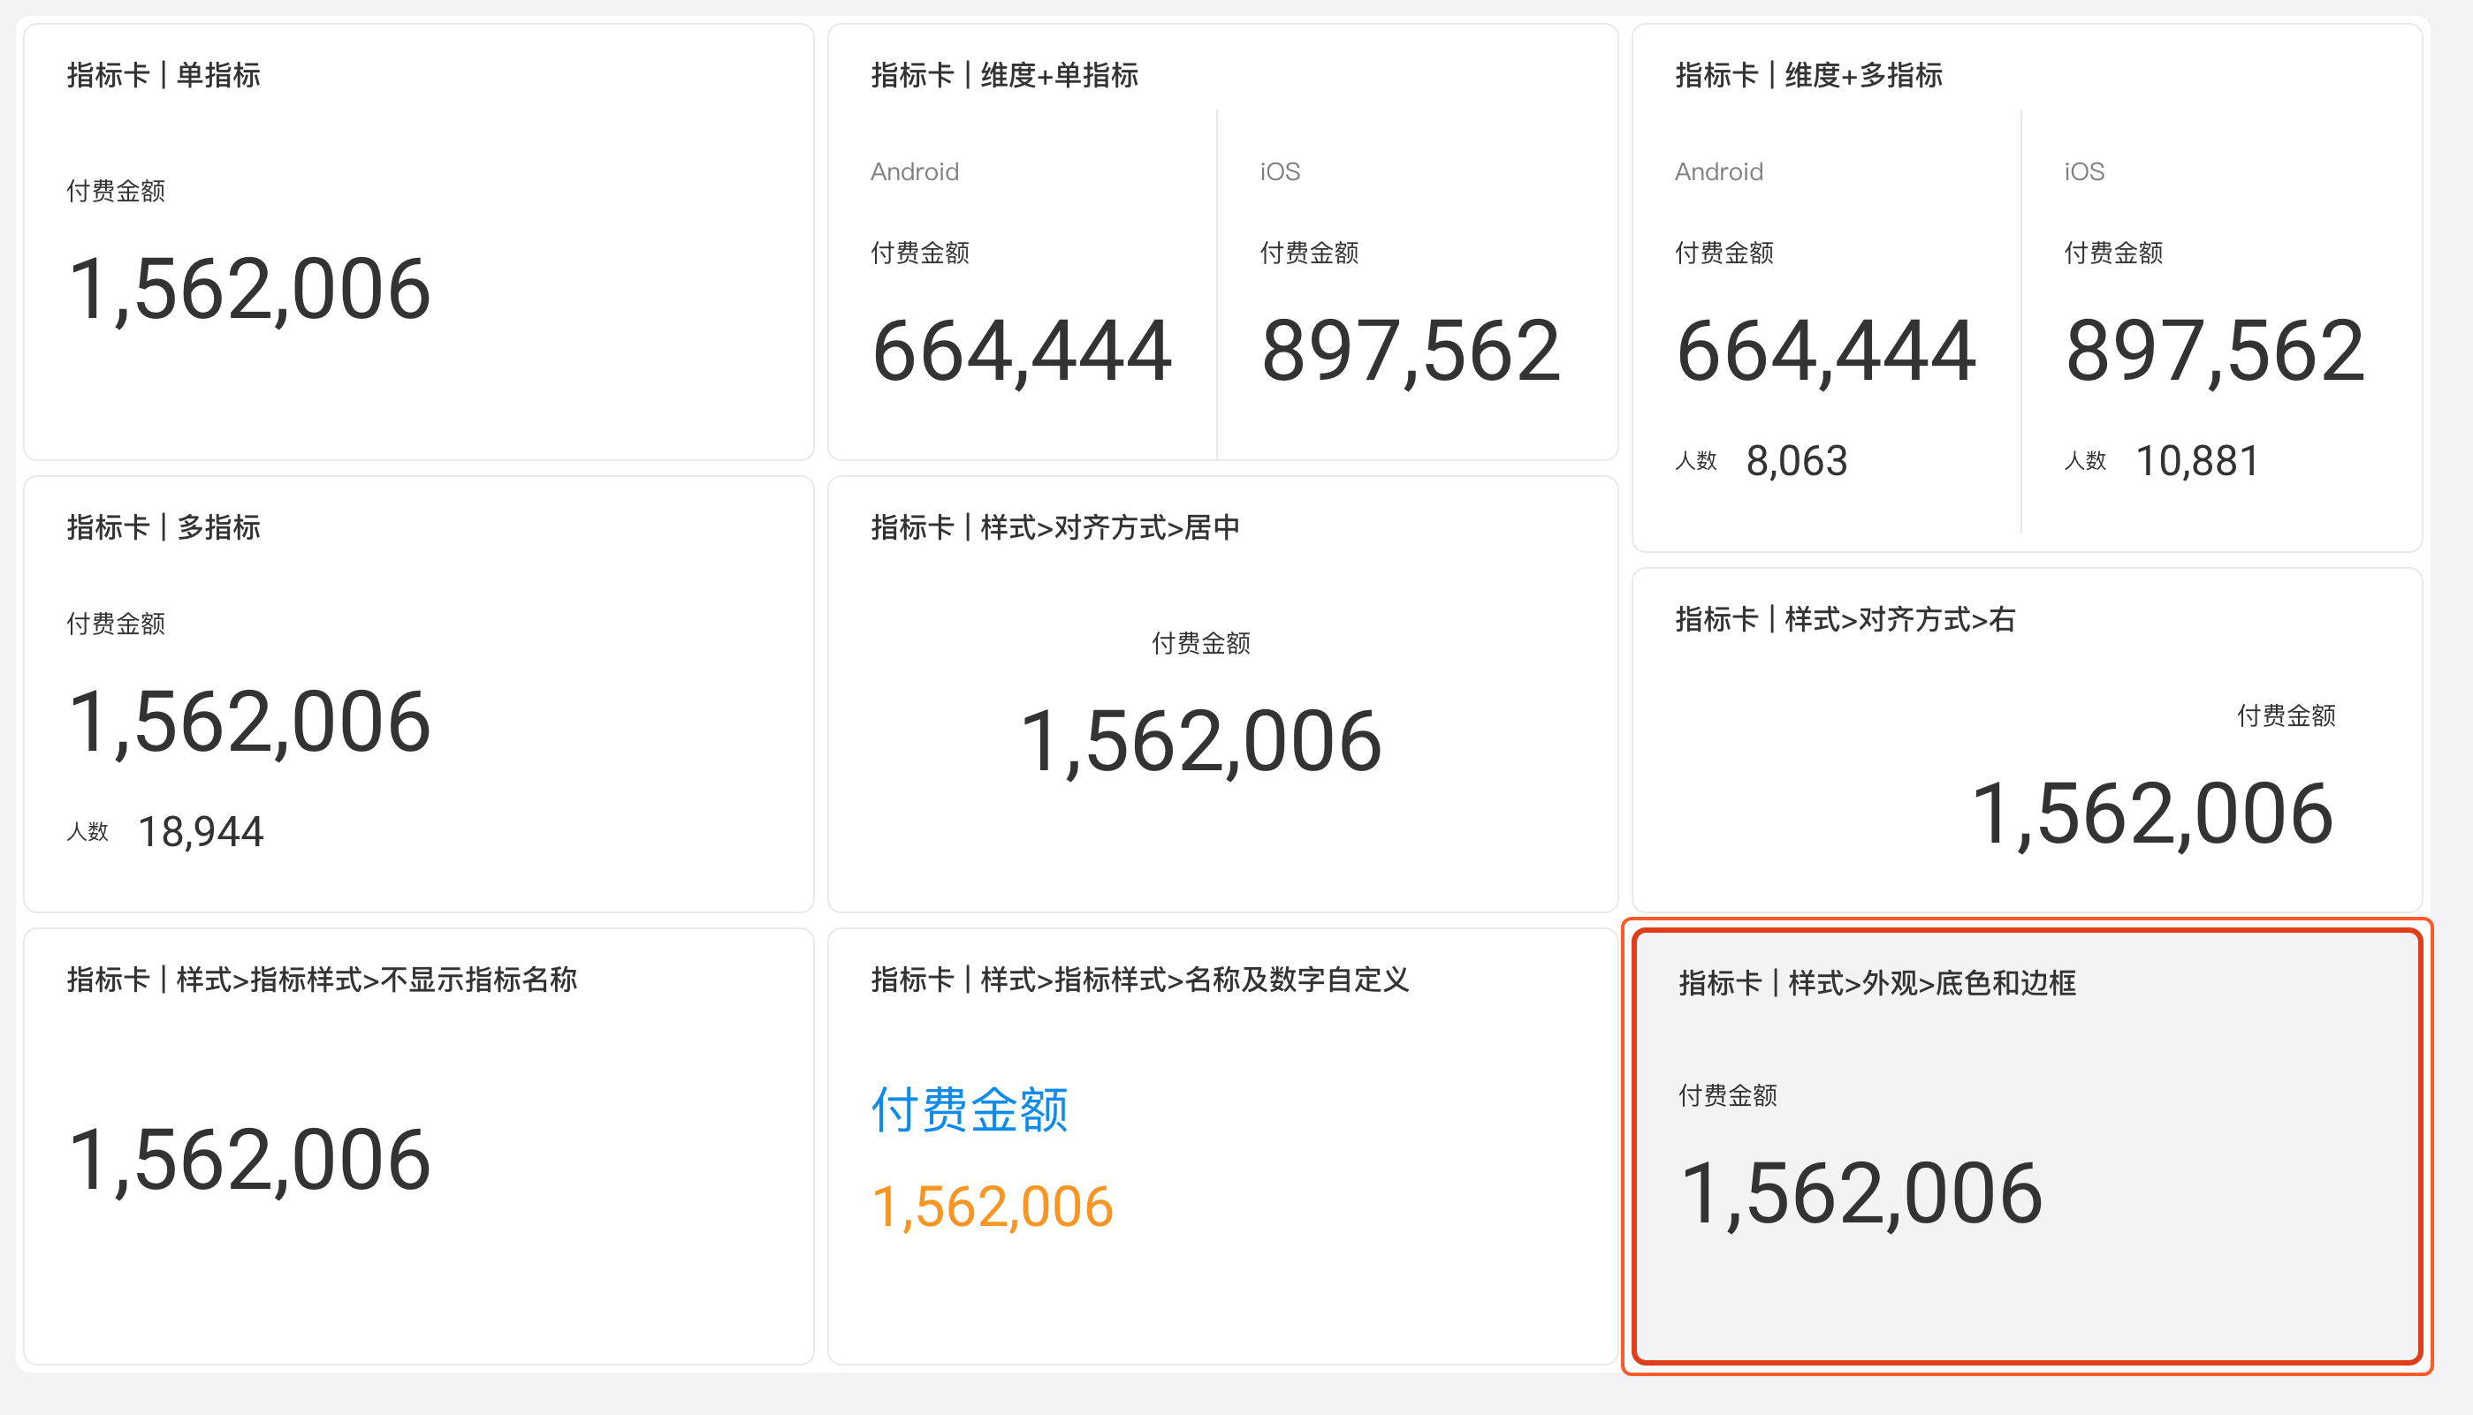Click iOS label in 维度+单指标 card

pyautogui.click(x=1280, y=172)
